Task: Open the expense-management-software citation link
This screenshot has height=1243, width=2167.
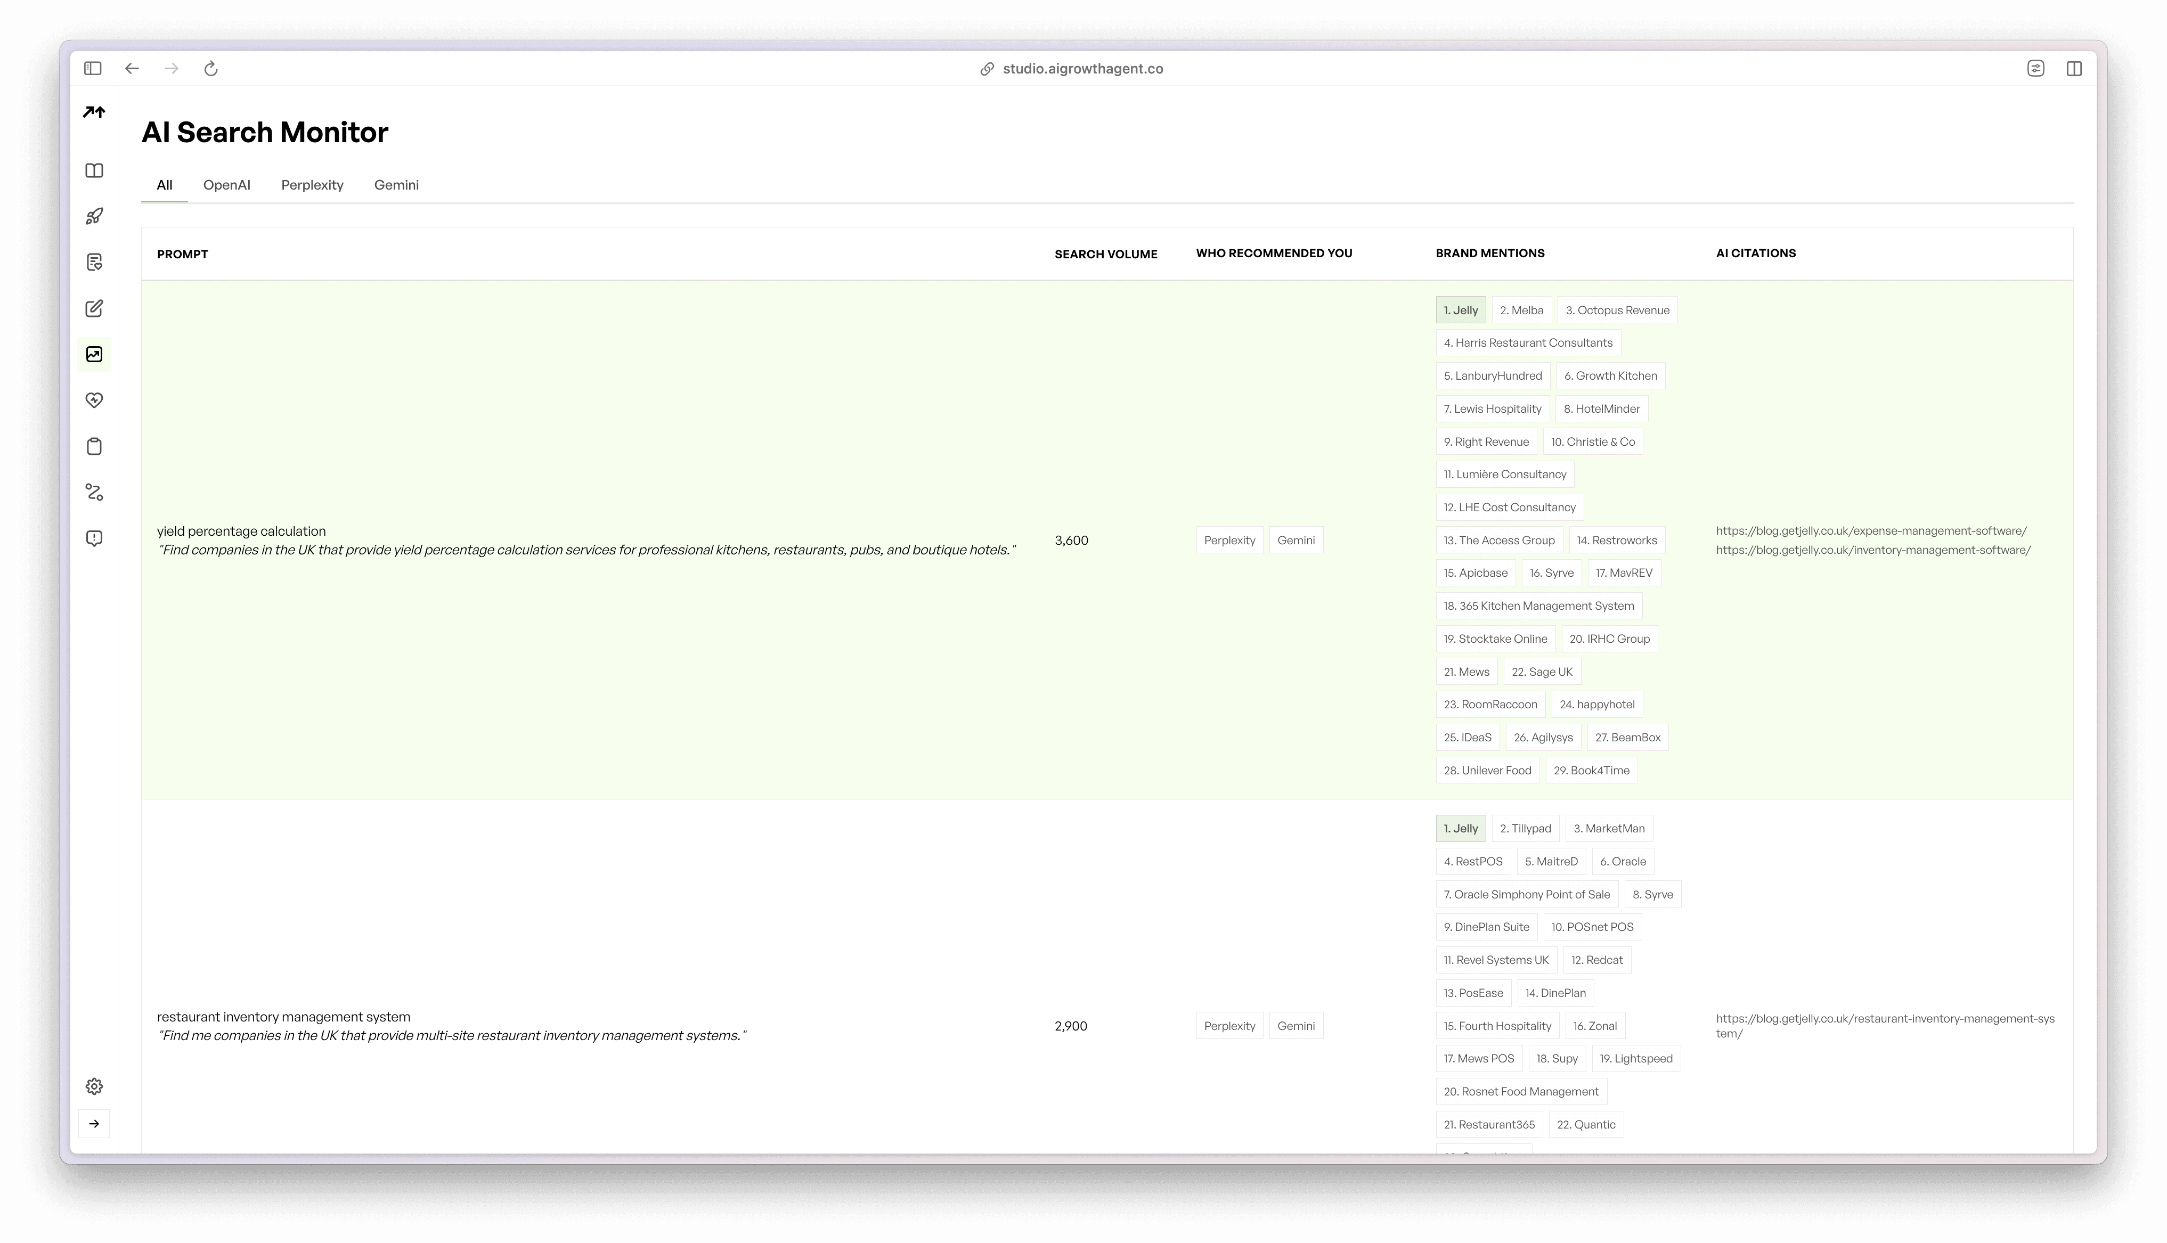Action: pyautogui.click(x=1871, y=531)
